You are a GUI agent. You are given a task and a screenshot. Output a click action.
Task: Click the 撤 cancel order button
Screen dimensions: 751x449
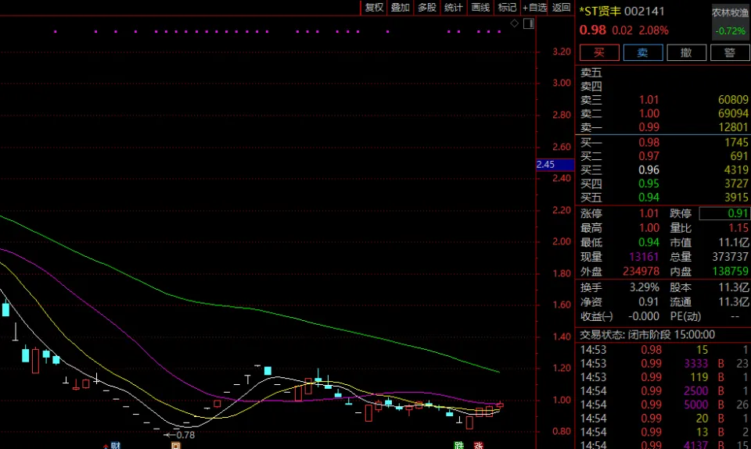[x=686, y=52]
